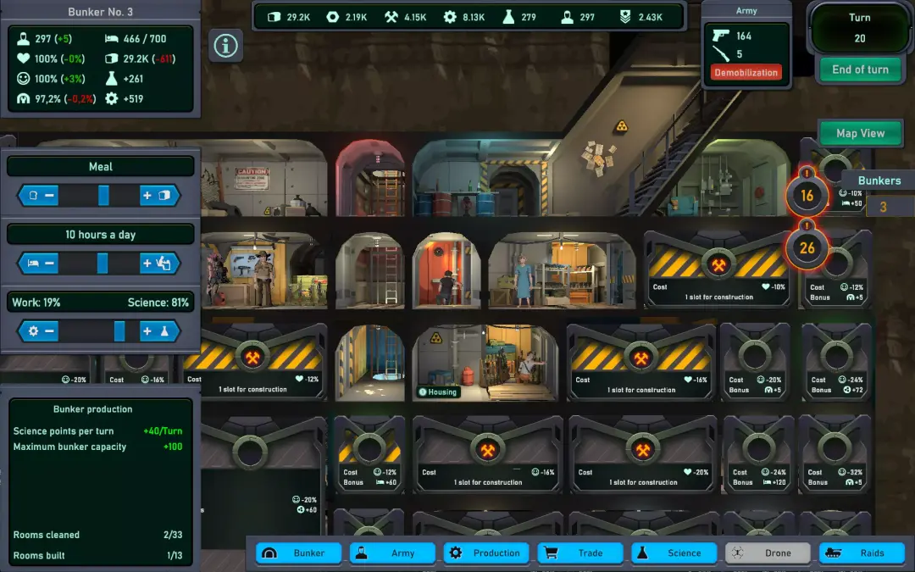Click the Bunkers label on the right
915x572 pixels.
[879, 180]
